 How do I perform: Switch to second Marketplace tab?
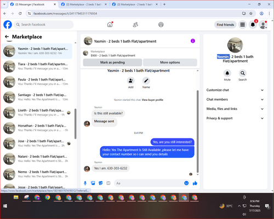point(84,4)
